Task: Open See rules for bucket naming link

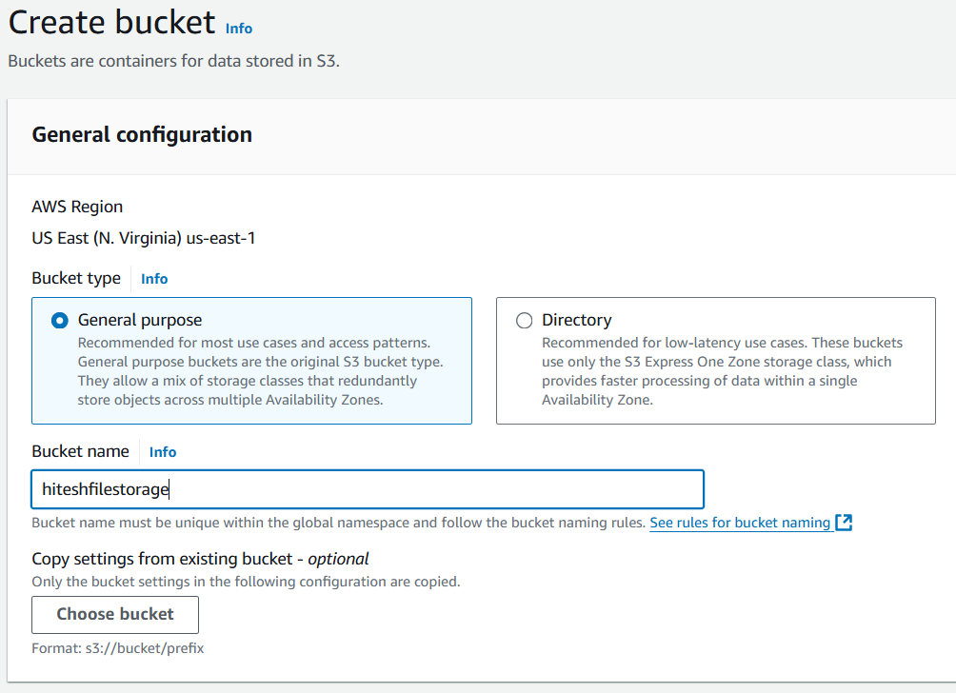Action: click(740, 523)
